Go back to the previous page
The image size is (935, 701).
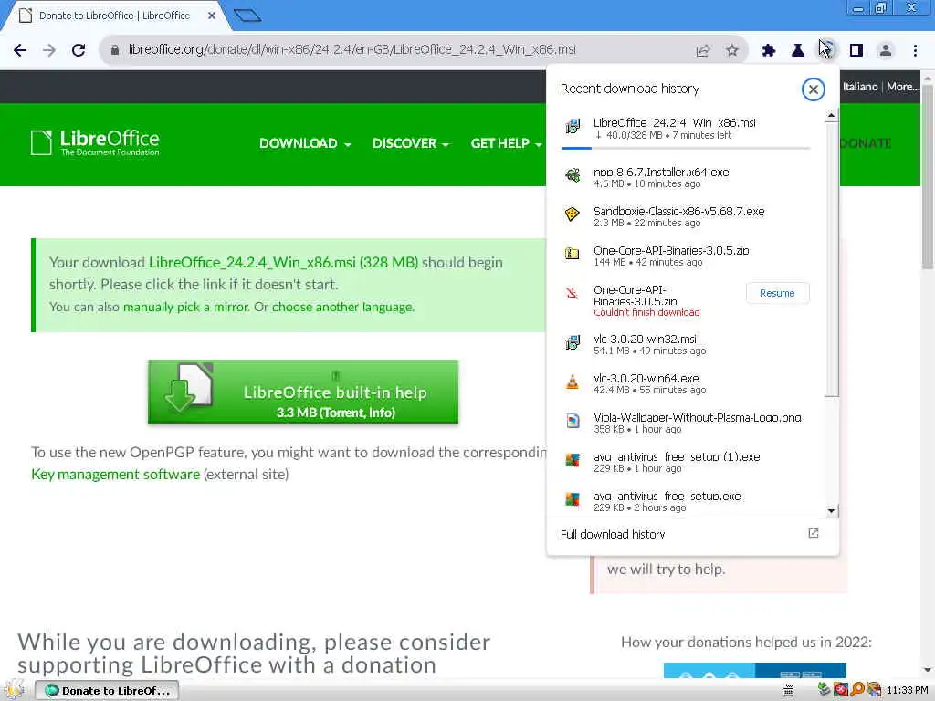[20, 50]
